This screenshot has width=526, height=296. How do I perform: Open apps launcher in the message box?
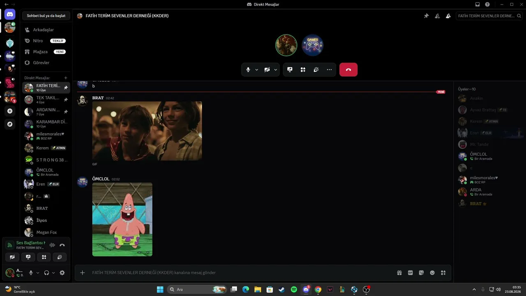point(443,273)
